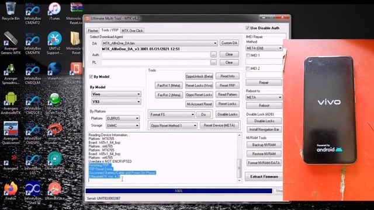Launch InfinityBox CM2SCR shortcut
The image size is (374, 210).
point(33,104)
